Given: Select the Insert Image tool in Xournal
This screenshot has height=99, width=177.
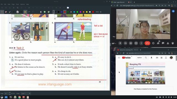Looking at the screenshot, I should tap(17, 12).
